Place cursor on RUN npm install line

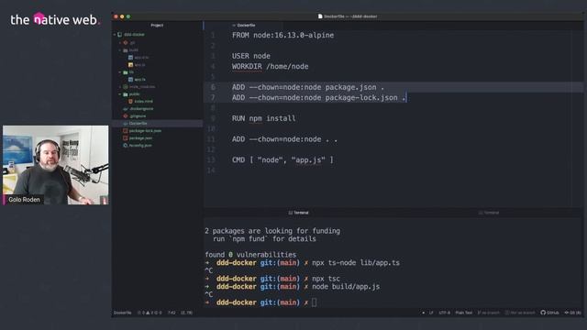[x=263, y=118]
